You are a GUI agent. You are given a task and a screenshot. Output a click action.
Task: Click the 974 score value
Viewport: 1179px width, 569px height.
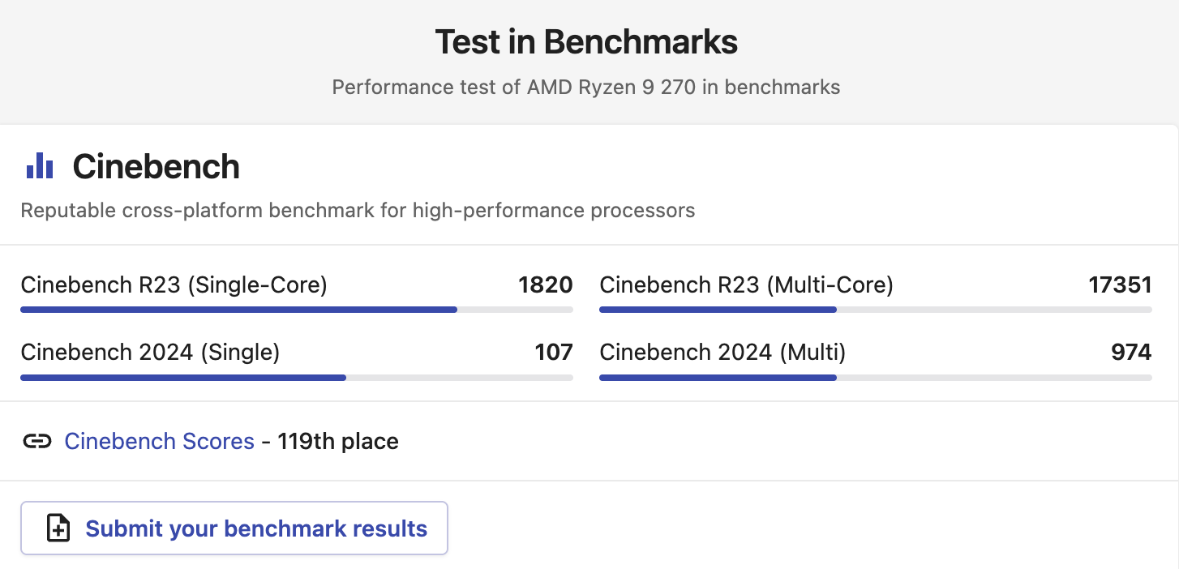pyautogui.click(x=1131, y=353)
